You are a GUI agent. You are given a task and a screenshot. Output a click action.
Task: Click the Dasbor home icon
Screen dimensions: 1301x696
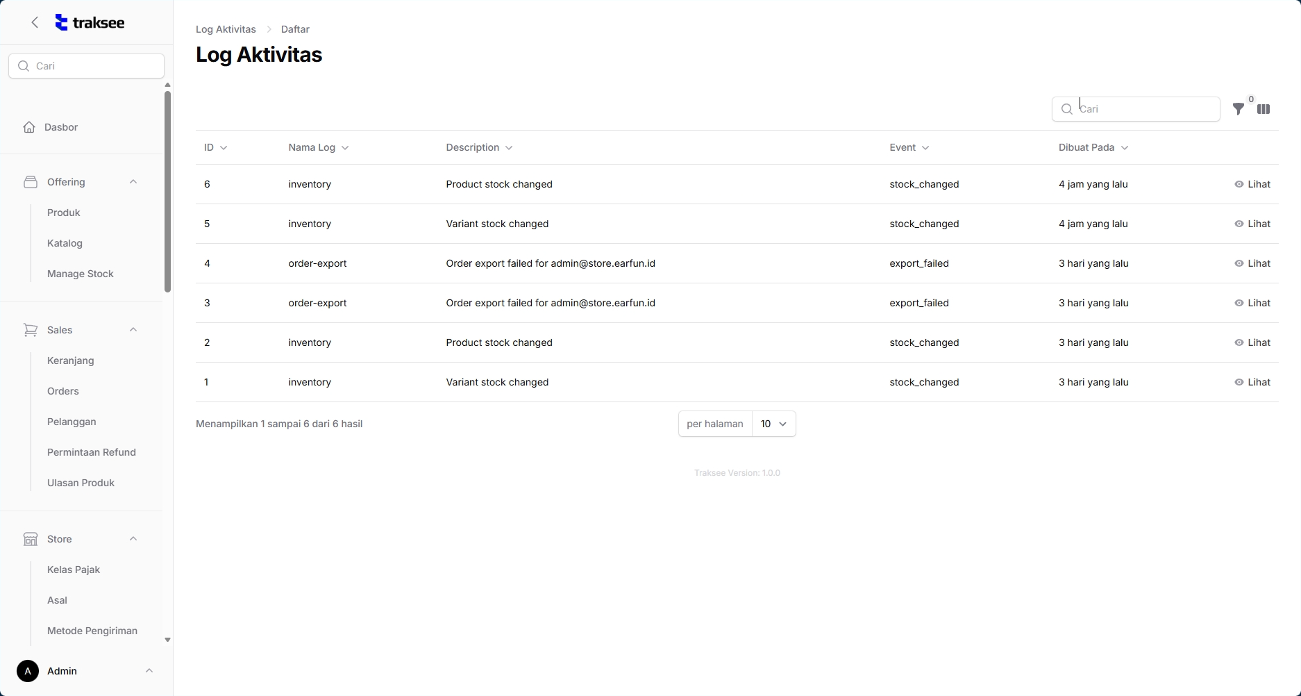click(x=29, y=127)
